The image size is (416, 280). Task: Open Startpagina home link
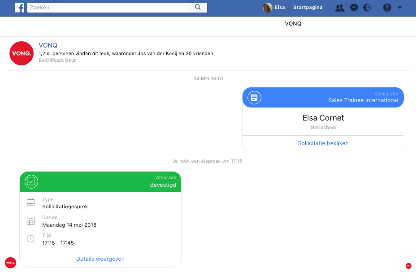[308, 8]
